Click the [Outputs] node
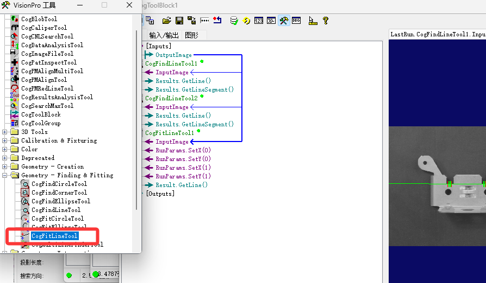The image size is (486, 283). point(160,194)
